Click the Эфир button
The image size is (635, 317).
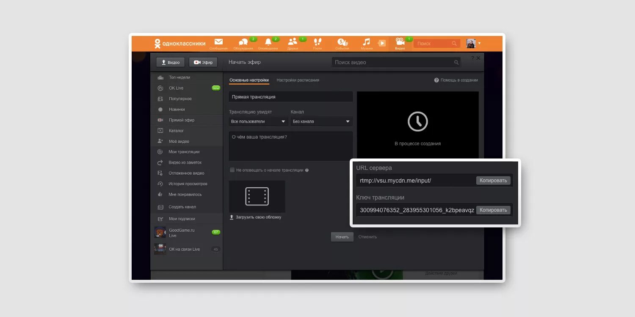[x=203, y=62]
